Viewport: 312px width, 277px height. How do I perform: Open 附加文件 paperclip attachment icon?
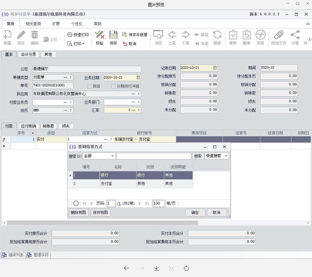[279, 35]
